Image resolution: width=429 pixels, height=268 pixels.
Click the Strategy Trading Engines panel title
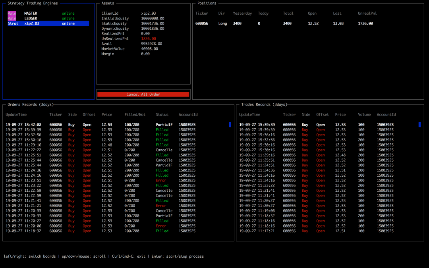pyautogui.click(x=33, y=3)
